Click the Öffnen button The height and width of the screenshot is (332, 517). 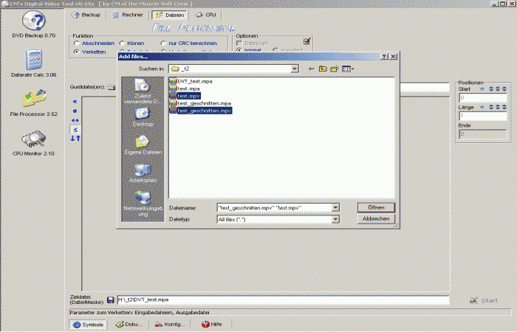point(376,207)
